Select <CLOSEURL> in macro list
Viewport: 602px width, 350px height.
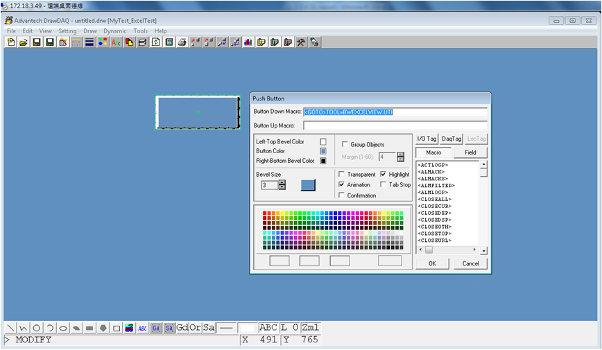(x=434, y=240)
